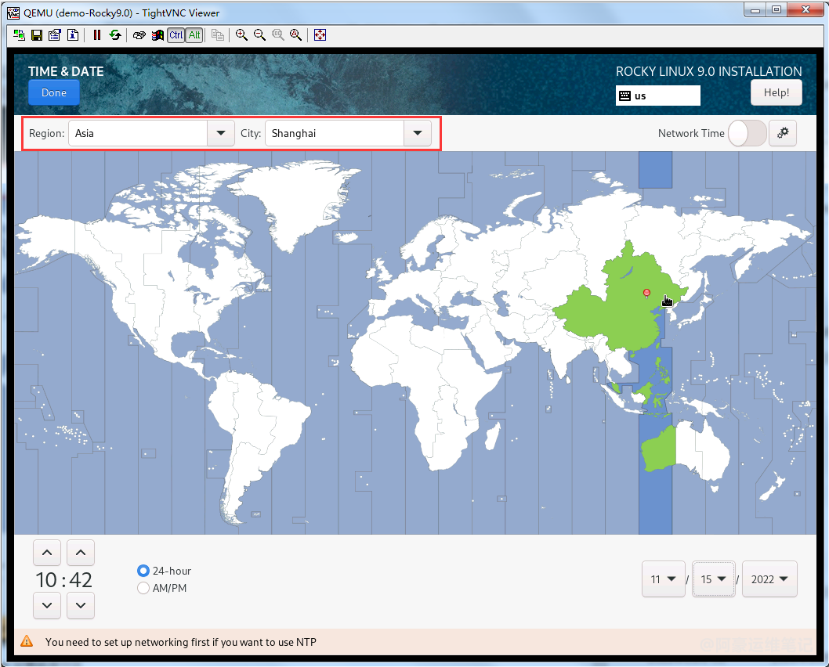The image size is (829, 667).
Task: Pause the VNC session with pause icon
Action: point(97,35)
